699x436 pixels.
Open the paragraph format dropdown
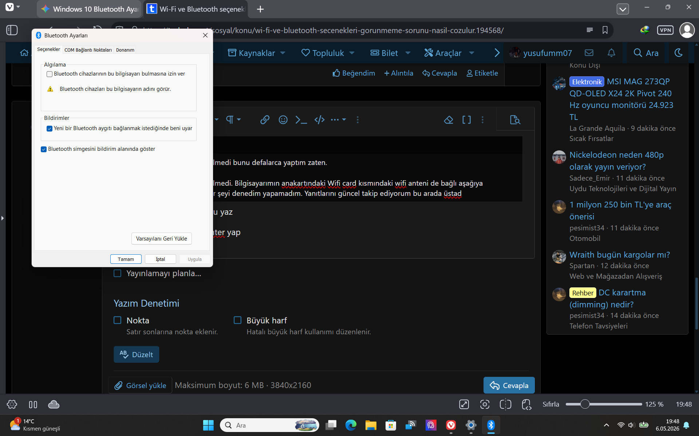pos(233,120)
